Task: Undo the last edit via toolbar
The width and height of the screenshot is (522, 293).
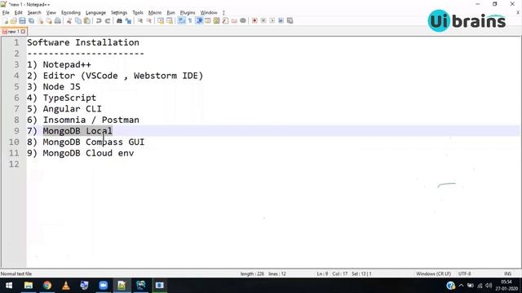Action: click(99, 20)
